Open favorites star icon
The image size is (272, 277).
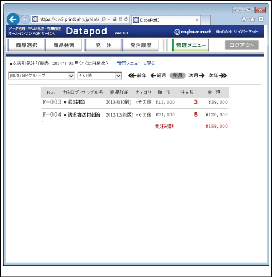point(252,19)
